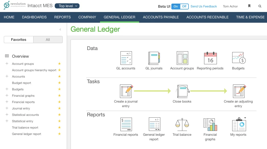Open Account groups hierarchy report link
The height and width of the screenshot is (149, 267).
click(34, 70)
